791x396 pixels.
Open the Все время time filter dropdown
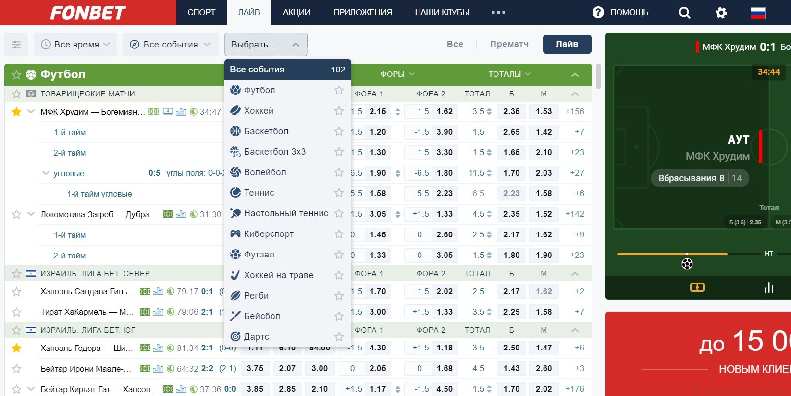[x=75, y=45]
